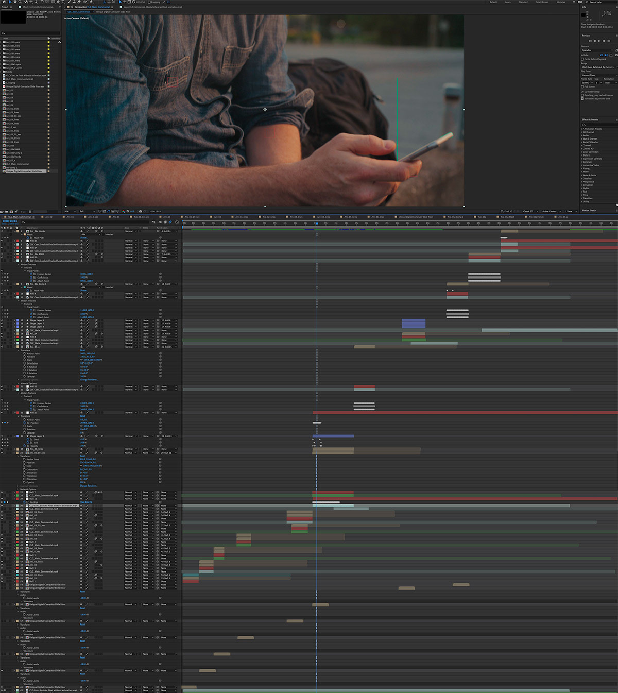Open the Info panel menu icon

616,7
